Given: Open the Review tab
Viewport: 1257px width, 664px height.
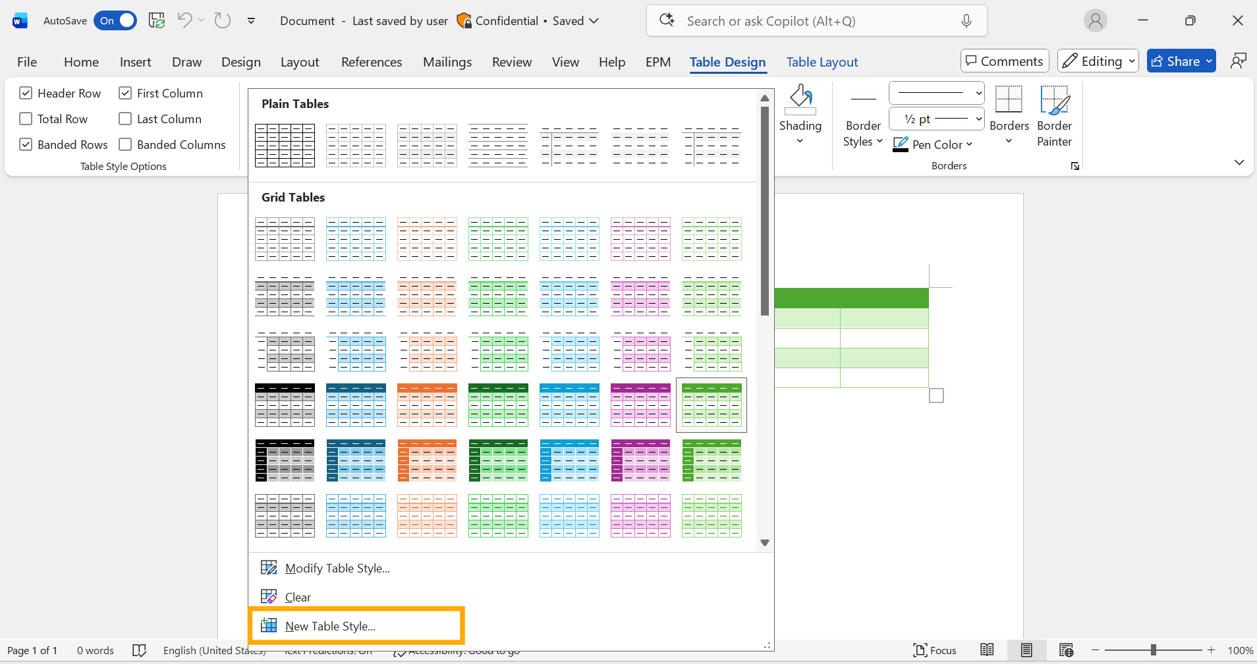Looking at the screenshot, I should click(x=512, y=62).
